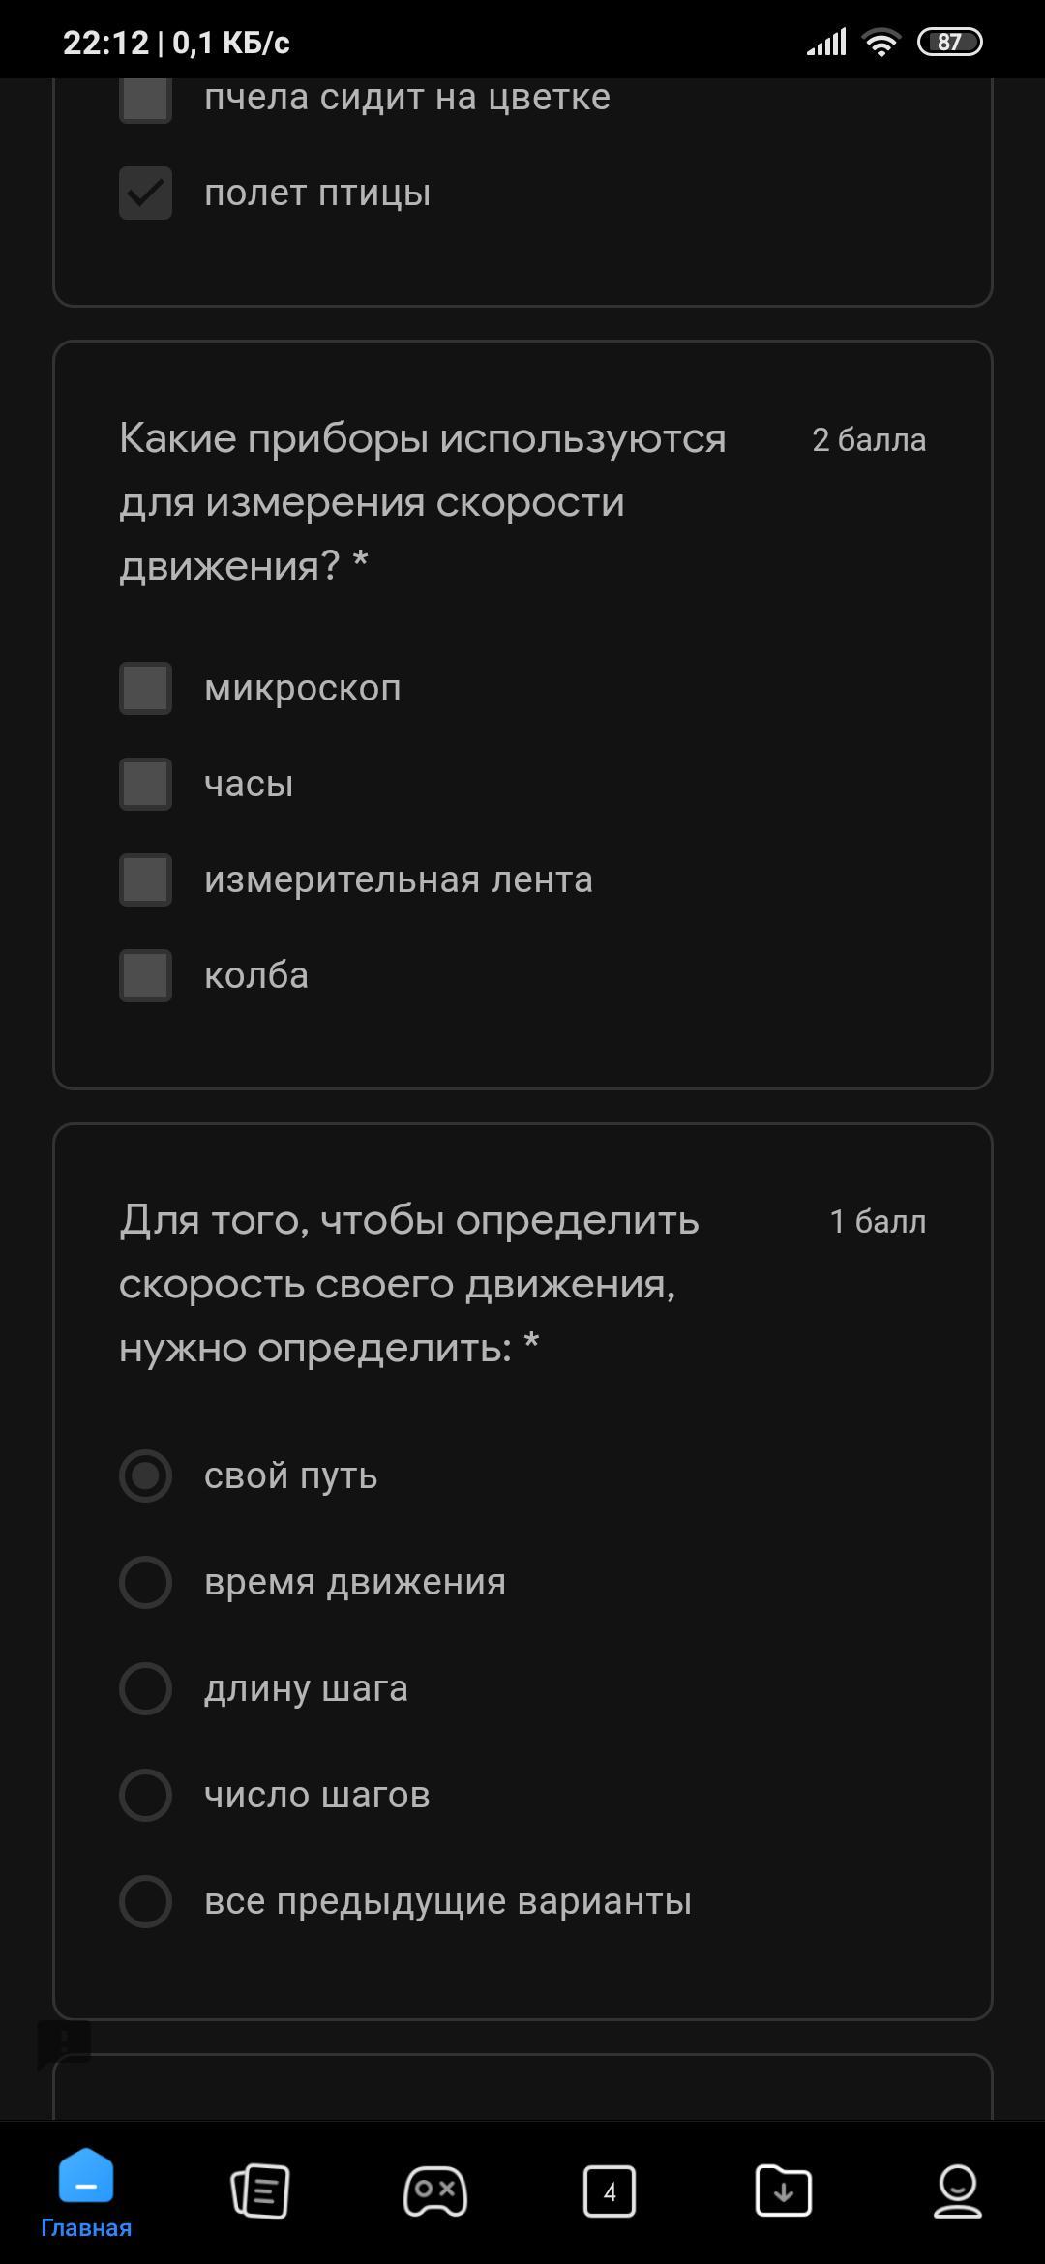
Task: Uncheck the полет птицы checkbox
Action: point(145,193)
